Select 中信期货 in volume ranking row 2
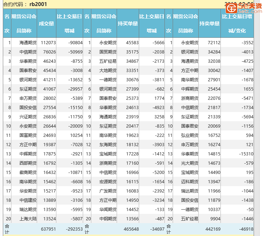This screenshot has width=264, height=236. pyautogui.click(x=28, y=52)
